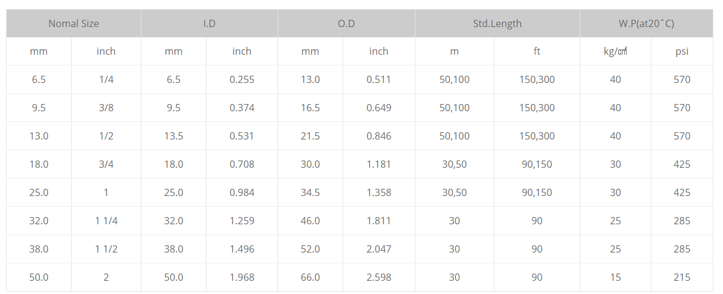Select the psi sub-header cell

tap(682, 52)
